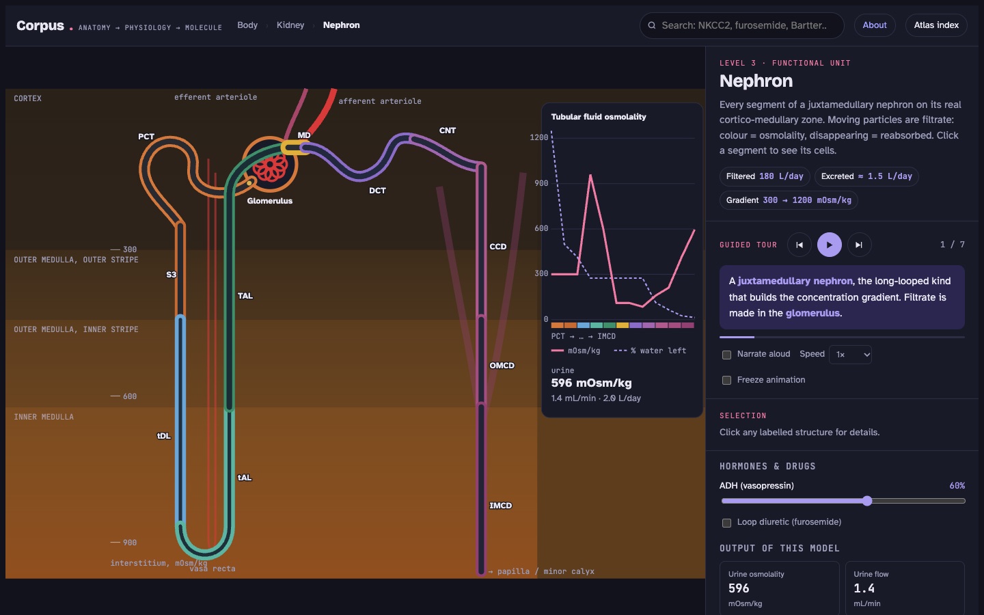Click the MD macula densa label

click(x=304, y=135)
